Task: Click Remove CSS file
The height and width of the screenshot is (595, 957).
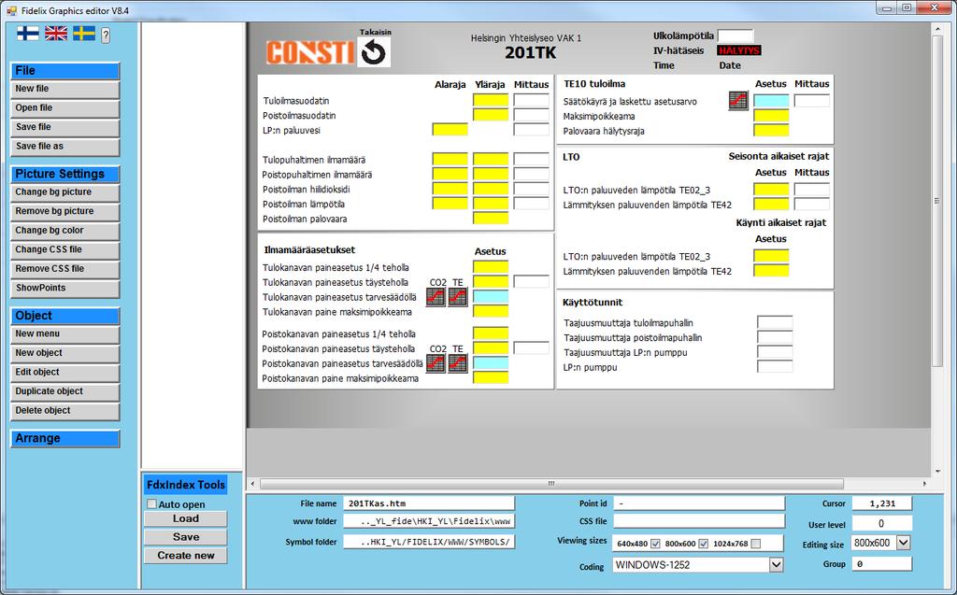Action: coord(64,269)
